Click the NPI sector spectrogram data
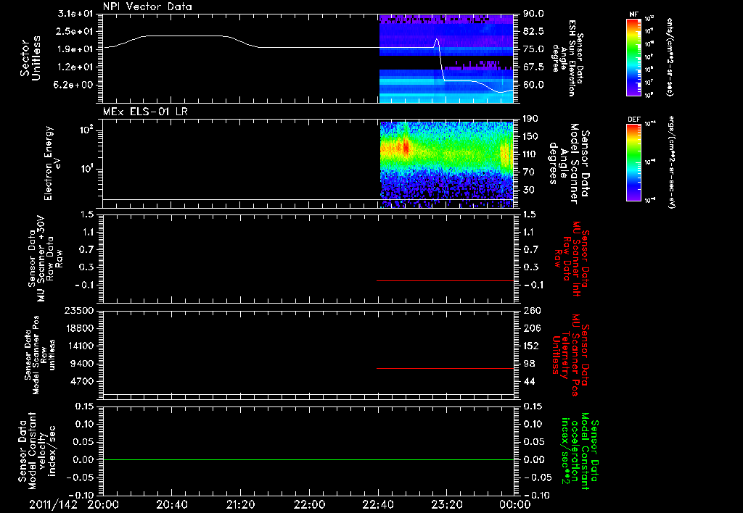The image size is (743, 513). click(446, 59)
